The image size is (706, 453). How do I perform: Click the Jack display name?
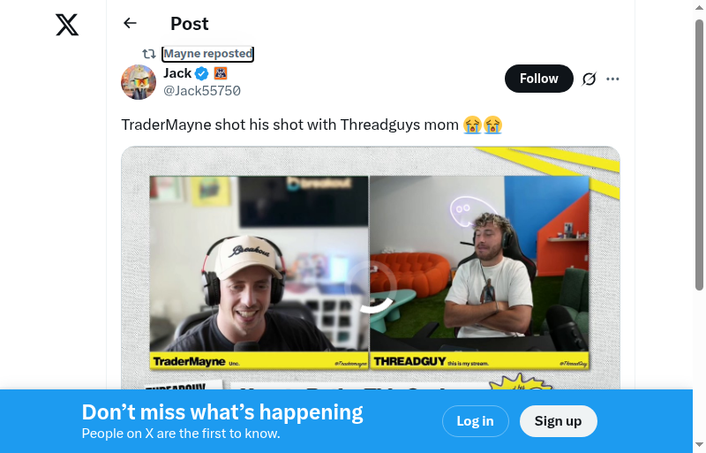(x=177, y=73)
